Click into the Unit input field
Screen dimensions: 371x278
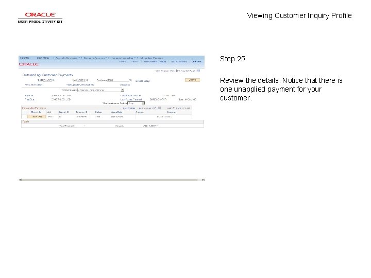click(81, 80)
